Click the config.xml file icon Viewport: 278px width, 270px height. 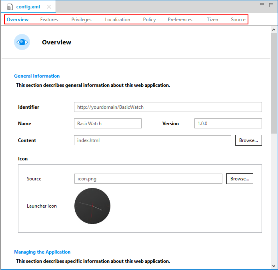pos(10,7)
